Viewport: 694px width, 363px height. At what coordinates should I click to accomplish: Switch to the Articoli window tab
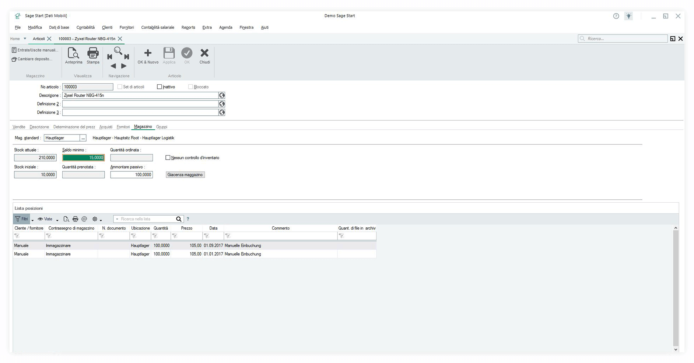point(39,39)
